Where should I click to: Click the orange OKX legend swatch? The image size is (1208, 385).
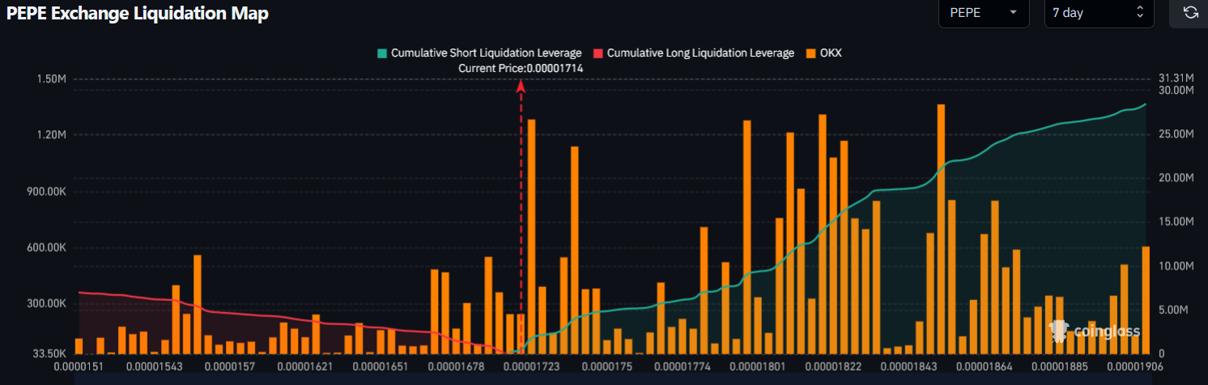tap(810, 53)
